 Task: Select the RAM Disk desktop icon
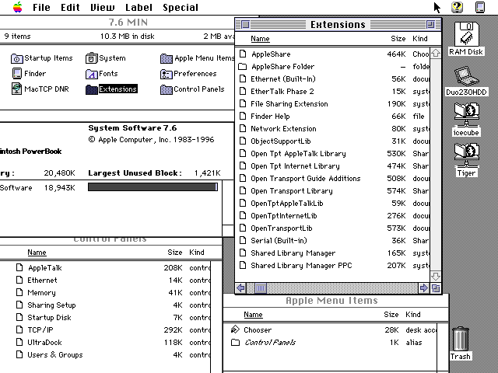point(466,34)
